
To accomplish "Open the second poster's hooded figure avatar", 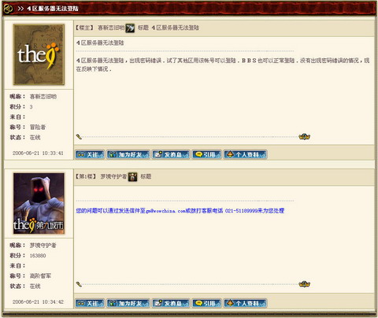I will coord(39,203).
